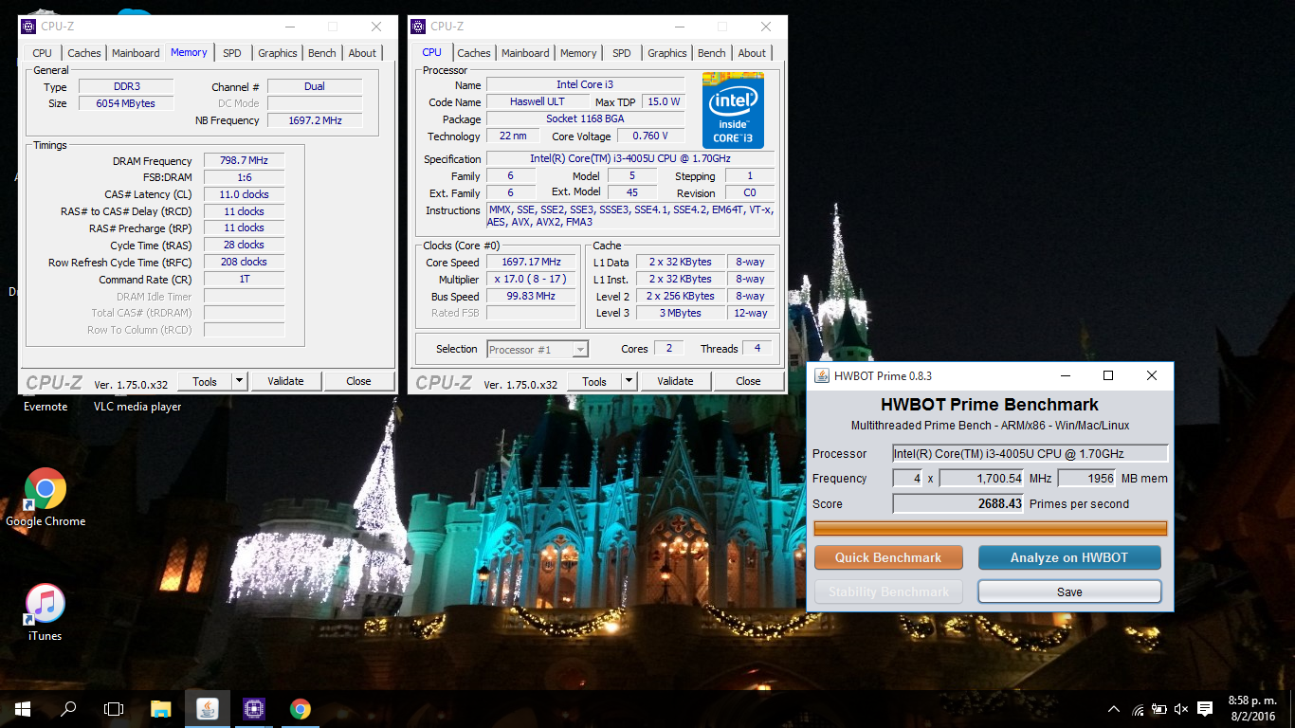
Task: Open the iTunes desktop shortcut
Action: click(45, 612)
